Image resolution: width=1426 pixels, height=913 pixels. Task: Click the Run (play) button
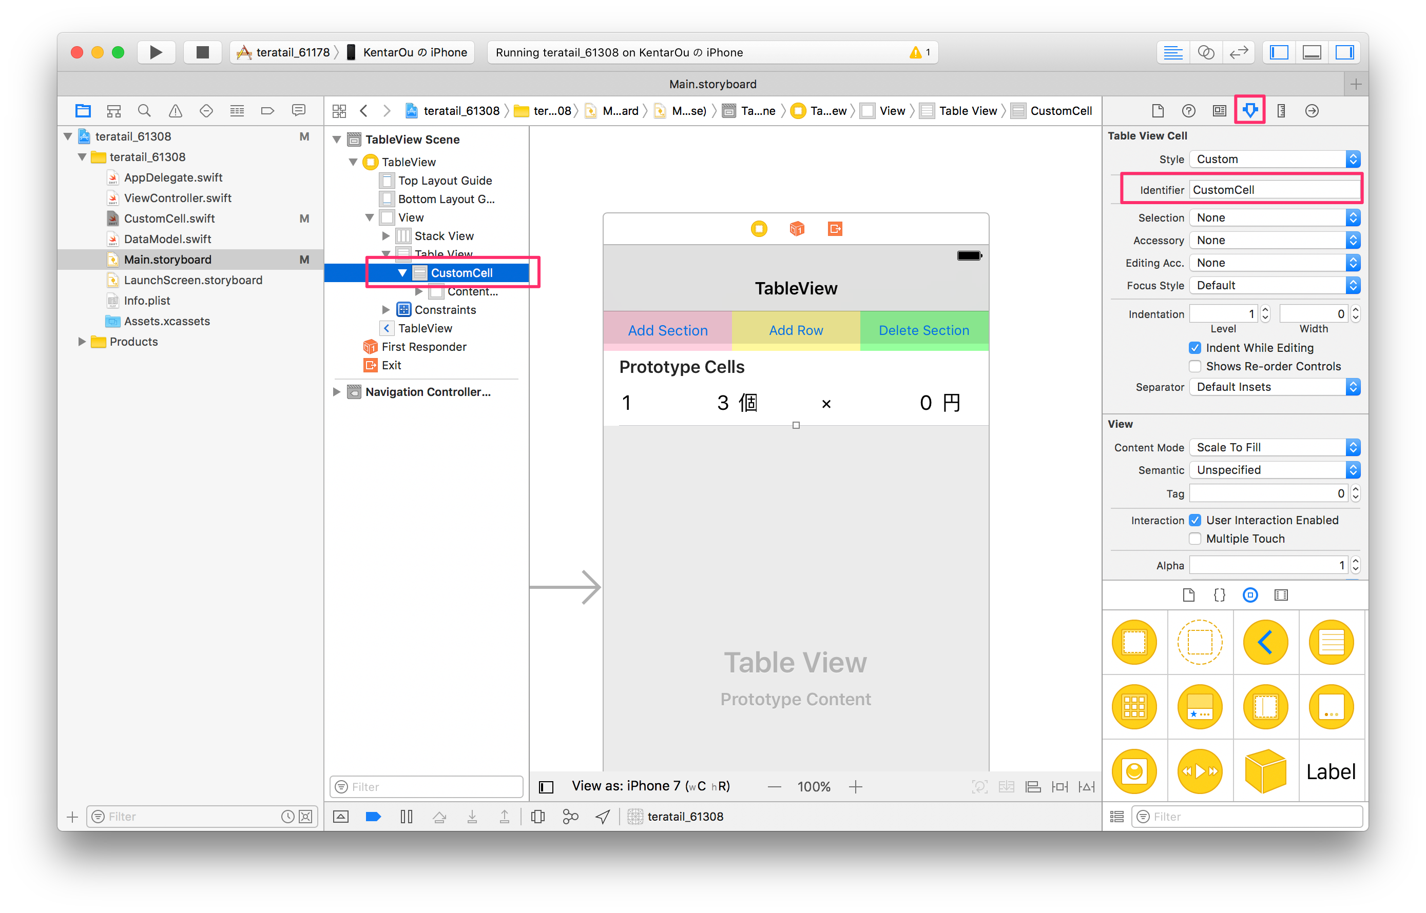(x=156, y=52)
